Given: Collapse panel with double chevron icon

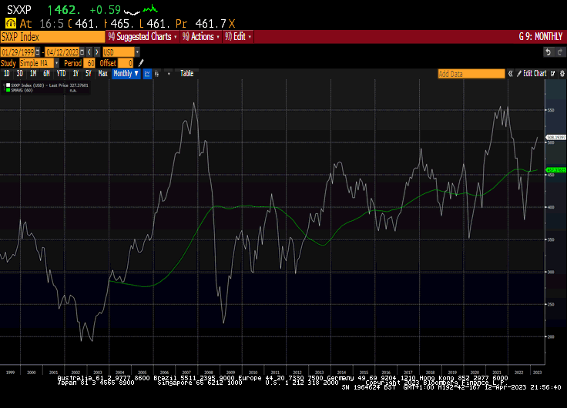Looking at the screenshot, I should coord(510,74).
